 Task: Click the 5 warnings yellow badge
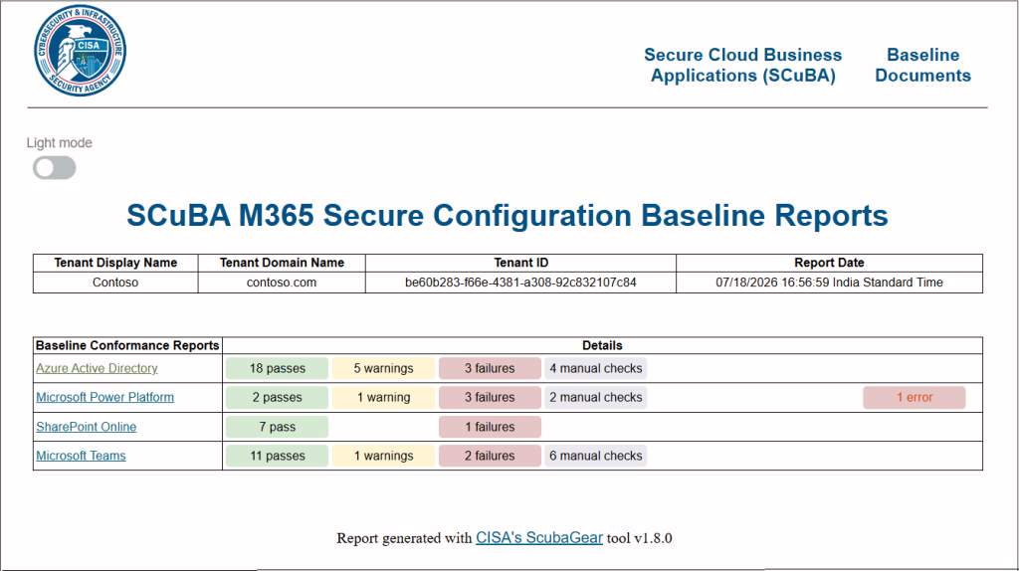pos(383,368)
